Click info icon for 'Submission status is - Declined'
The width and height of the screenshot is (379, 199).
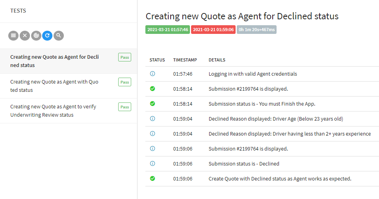(x=152, y=164)
